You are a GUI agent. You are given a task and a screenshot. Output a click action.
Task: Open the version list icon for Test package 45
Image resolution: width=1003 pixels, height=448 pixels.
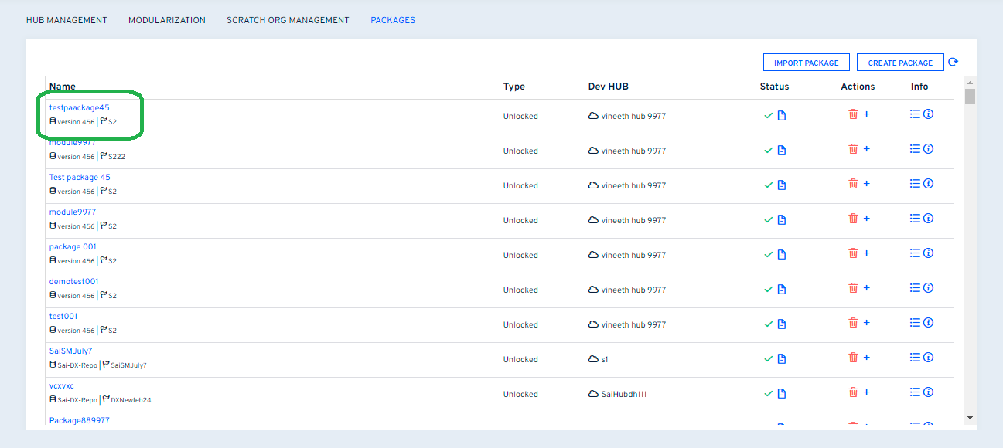click(913, 183)
